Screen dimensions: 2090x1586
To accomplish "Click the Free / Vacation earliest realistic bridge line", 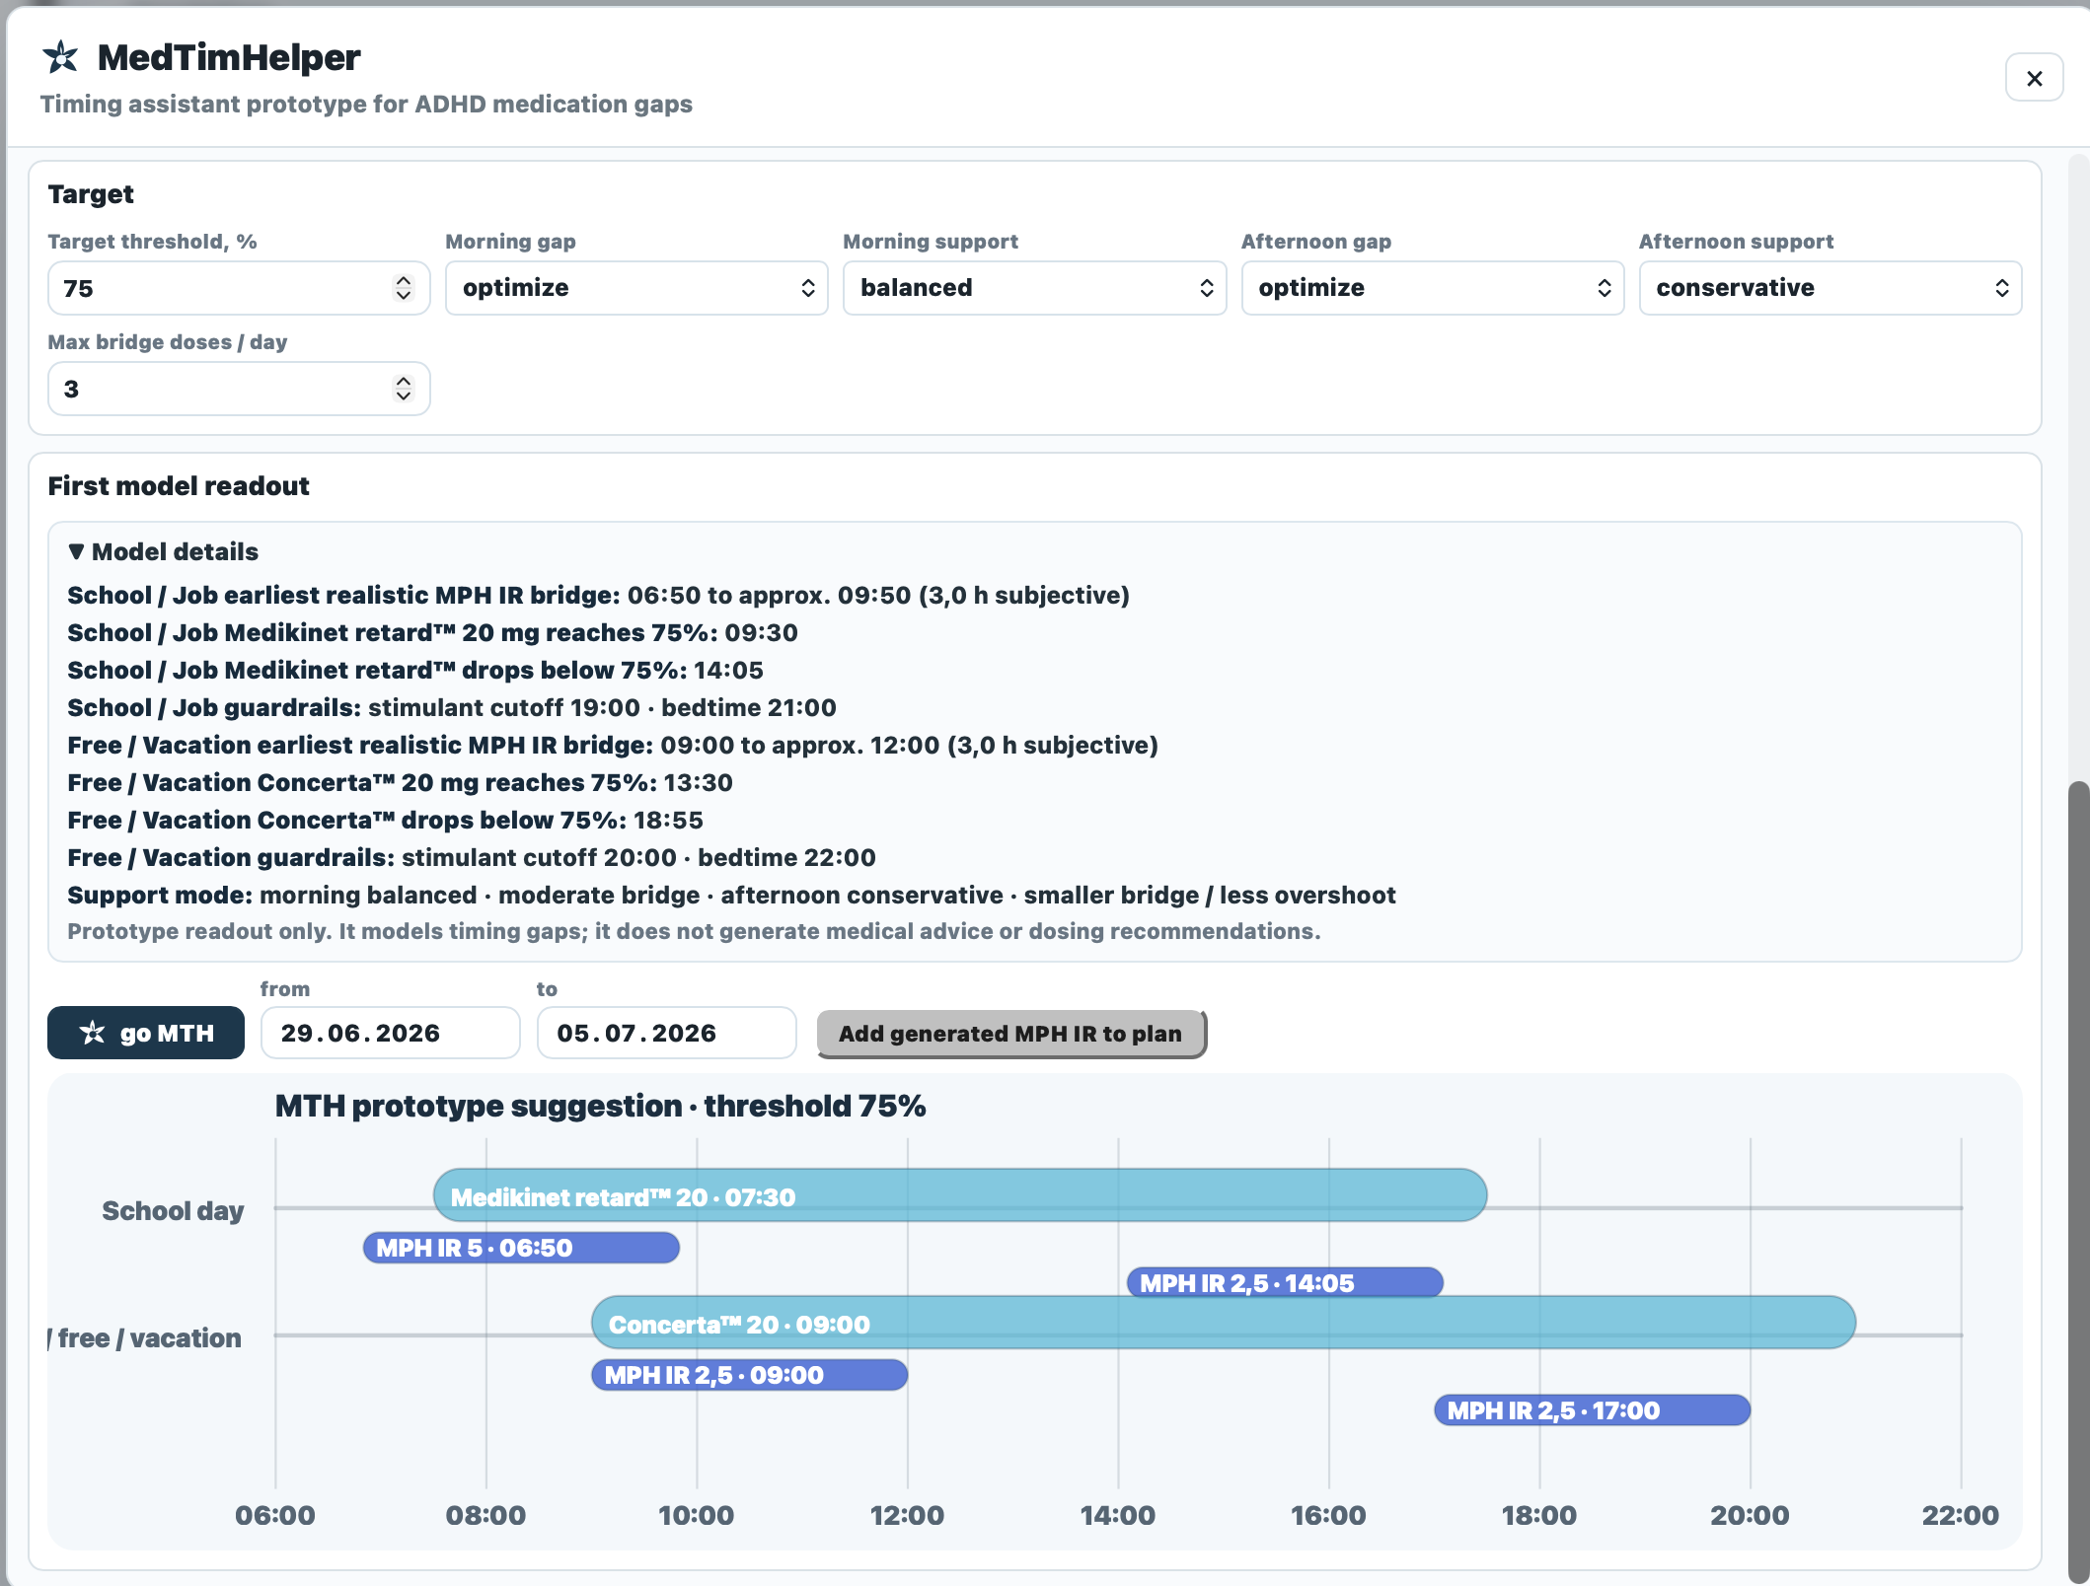I will pyautogui.click(x=613, y=745).
